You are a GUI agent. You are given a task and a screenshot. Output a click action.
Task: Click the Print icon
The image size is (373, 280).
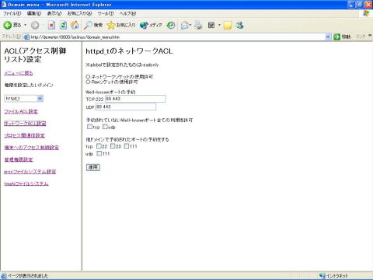(x=198, y=25)
